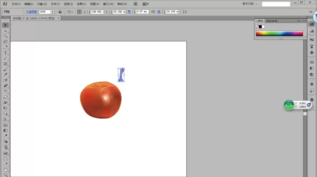Click the 宽 width label link
The width and height of the screenshot is (317, 177).
pyautogui.click(x=129, y=12)
